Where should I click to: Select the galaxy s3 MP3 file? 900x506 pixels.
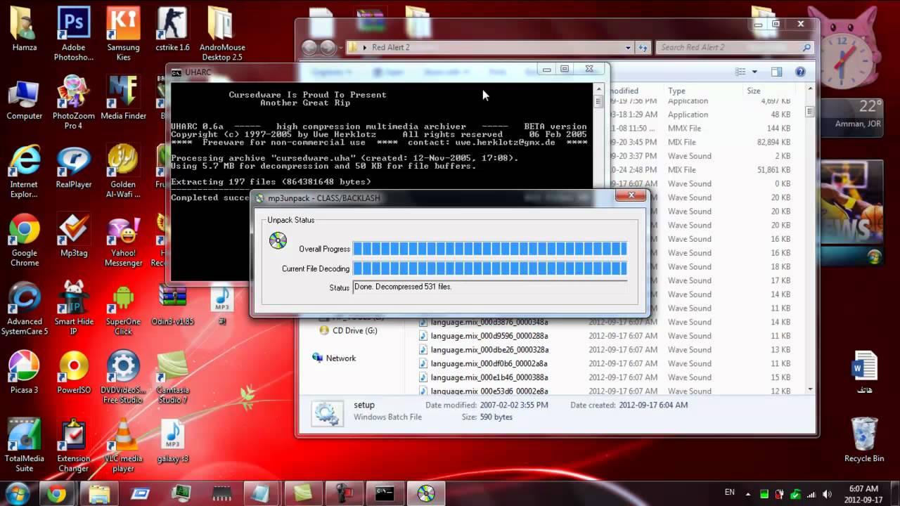coord(172,442)
